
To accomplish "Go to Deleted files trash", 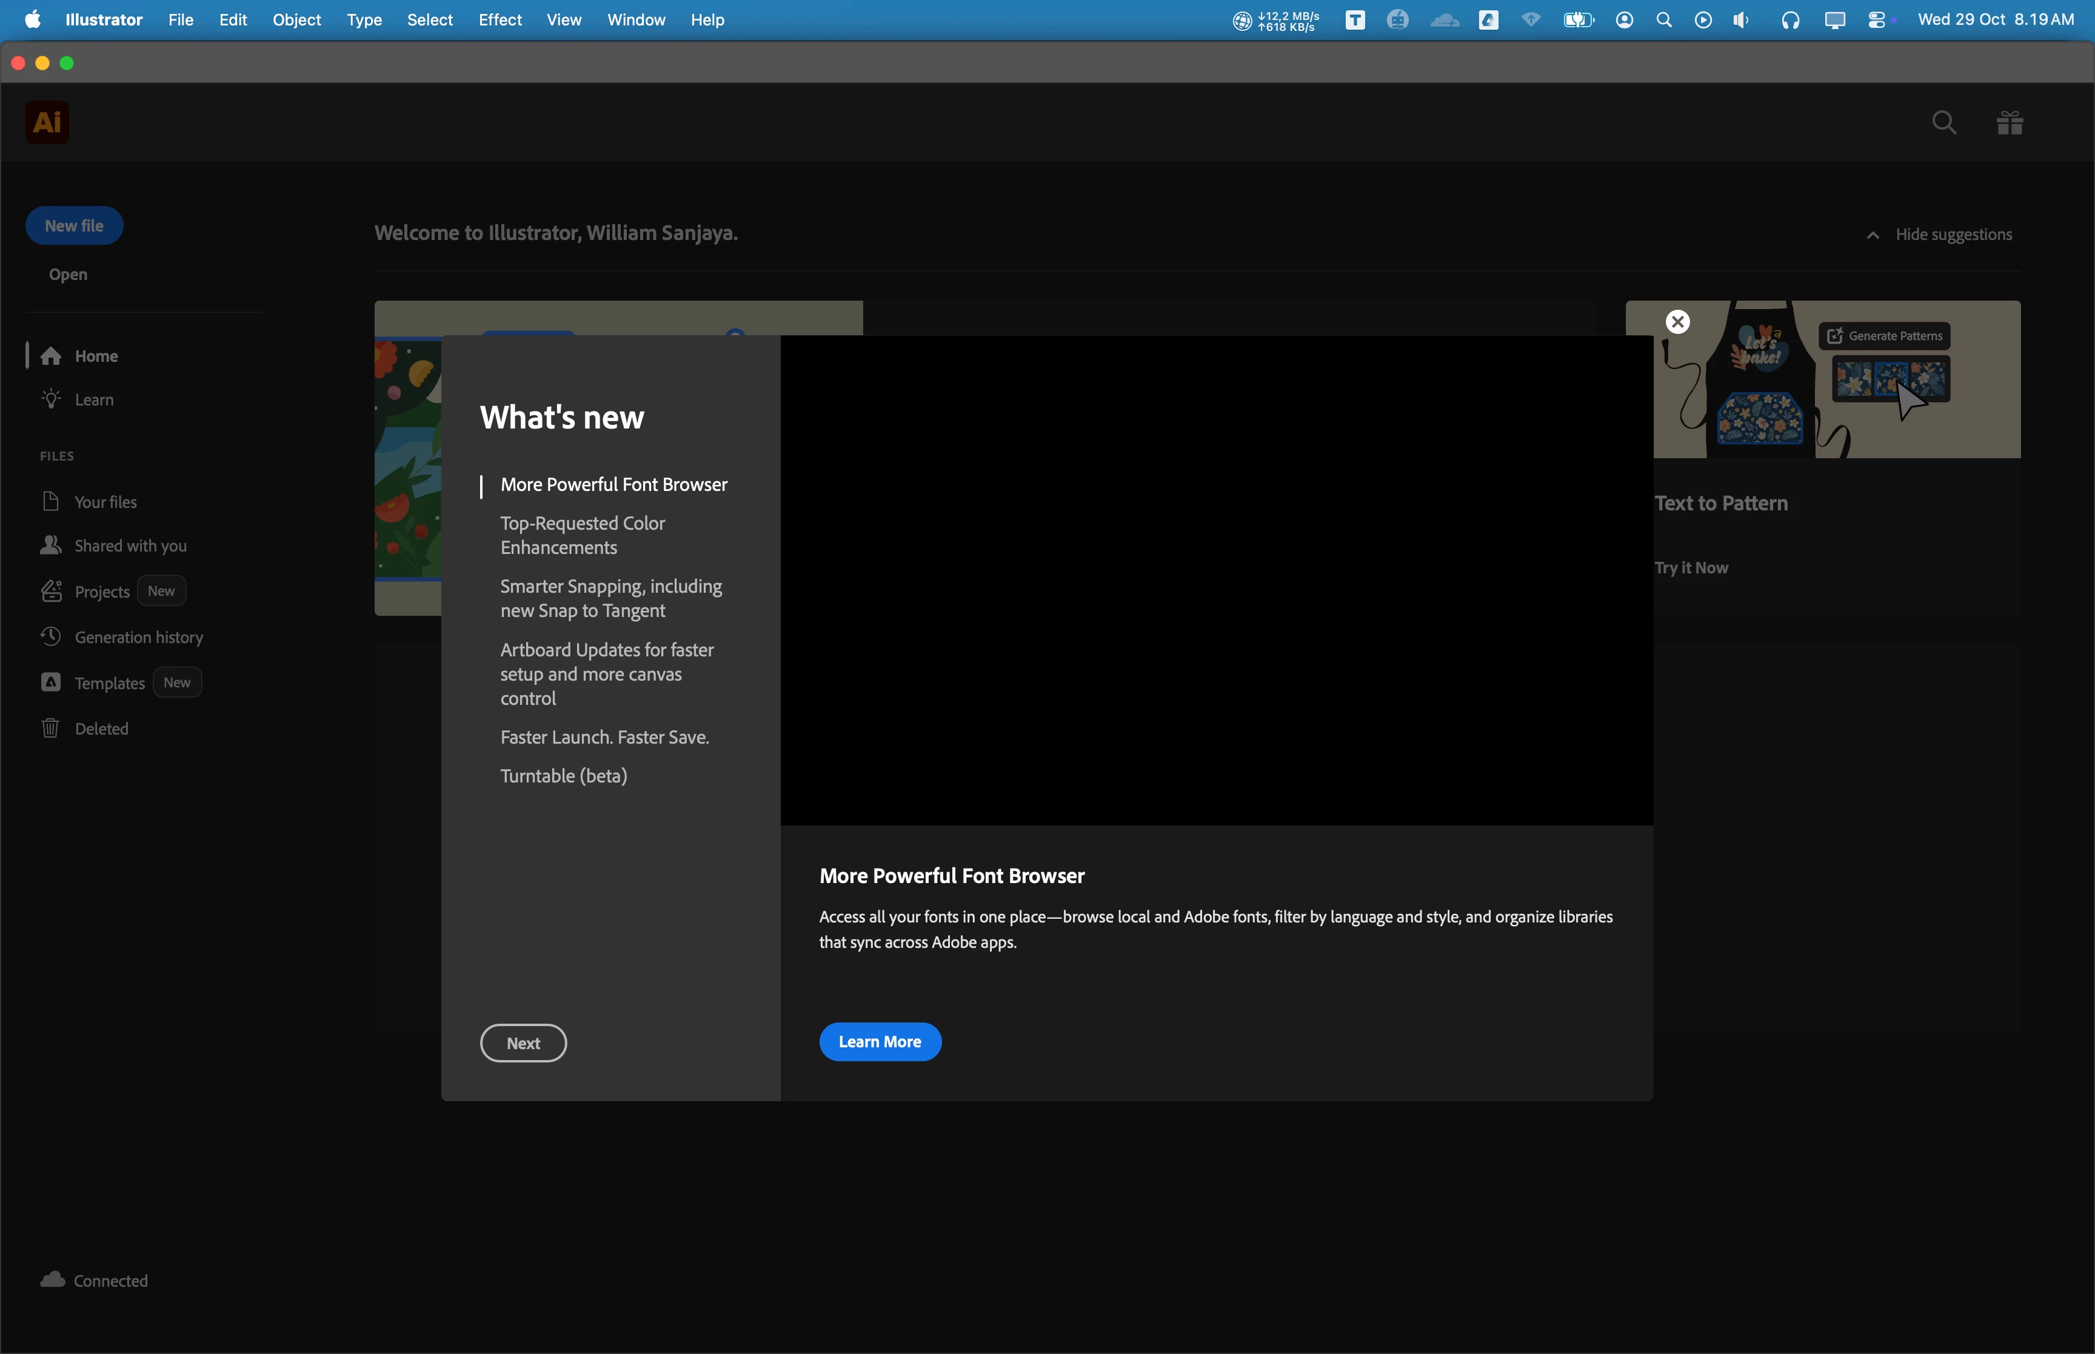I will [100, 728].
